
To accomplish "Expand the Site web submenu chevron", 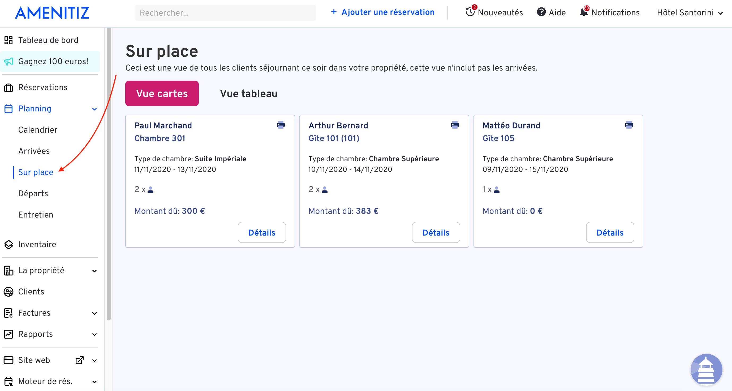I will (x=95, y=360).
